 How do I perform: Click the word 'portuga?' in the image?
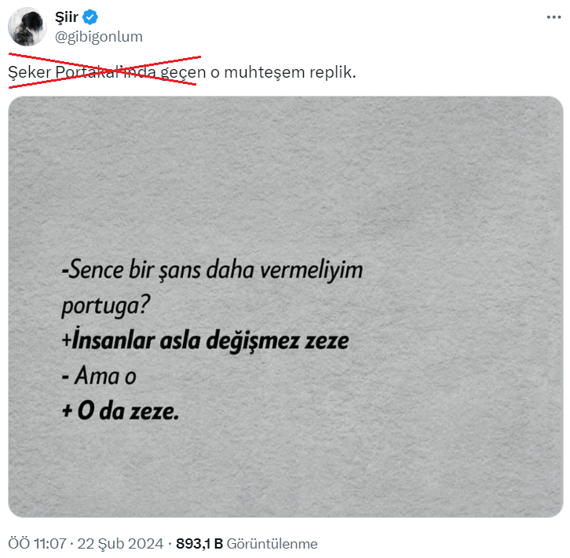[106, 305]
